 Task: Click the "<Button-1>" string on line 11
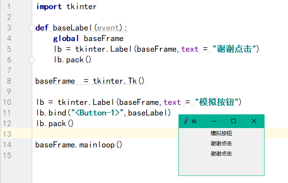[x=97, y=113]
